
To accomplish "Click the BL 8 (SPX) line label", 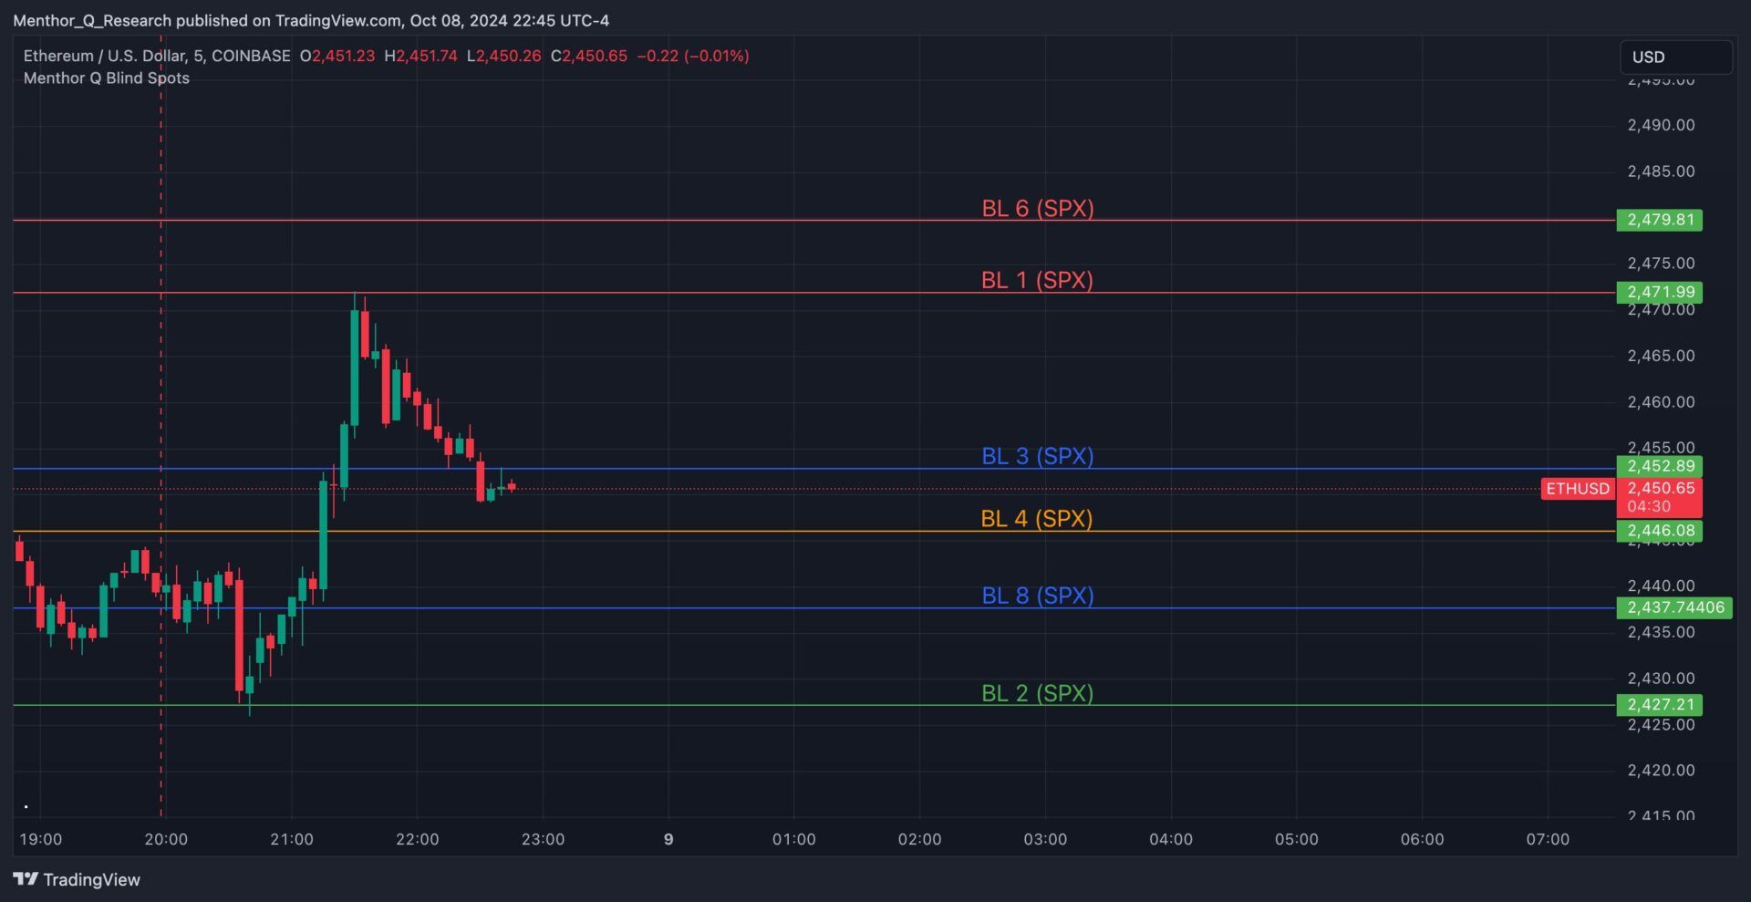I will 1038,596.
